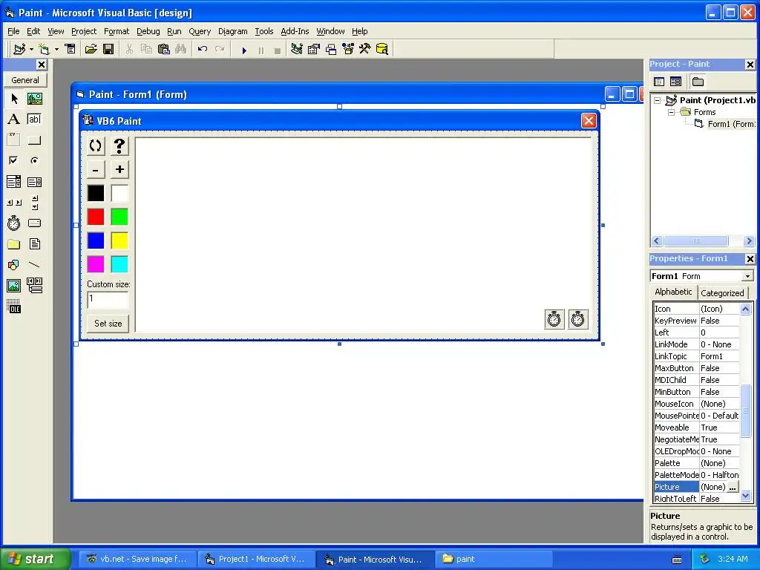Click the Find binoculars toolbar icon
This screenshot has height=570, width=760.
pos(181,49)
